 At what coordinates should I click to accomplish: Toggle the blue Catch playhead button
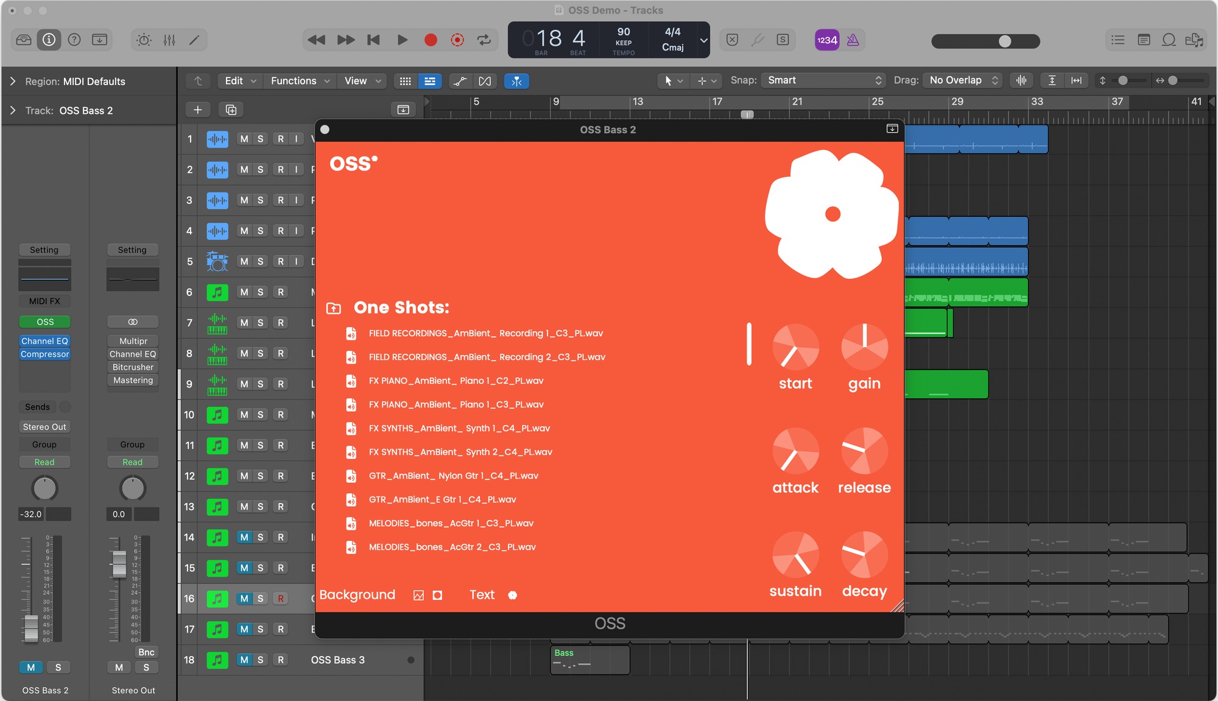pyautogui.click(x=516, y=81)
